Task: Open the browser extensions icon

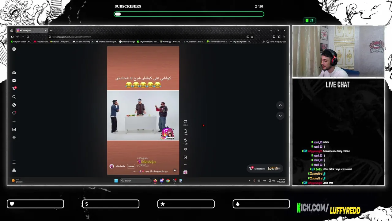Action: click(279, 37)
